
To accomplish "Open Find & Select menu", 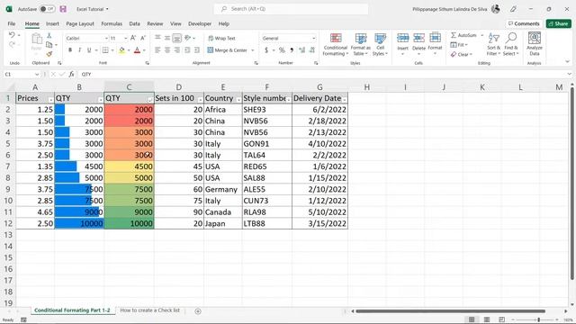I will click(x=511, y=44).
